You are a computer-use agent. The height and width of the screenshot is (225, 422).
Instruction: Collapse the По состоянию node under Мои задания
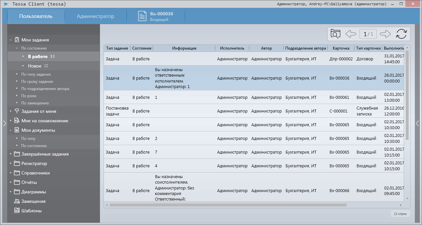tap(17, 48)
